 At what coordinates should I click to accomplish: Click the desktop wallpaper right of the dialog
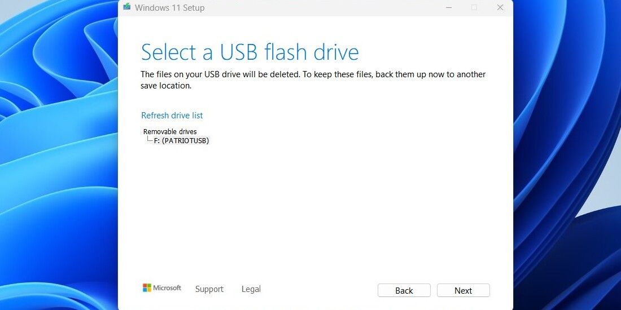pos(565,169)
